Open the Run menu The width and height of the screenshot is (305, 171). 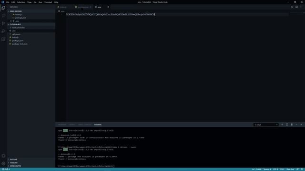coord(40,2)
